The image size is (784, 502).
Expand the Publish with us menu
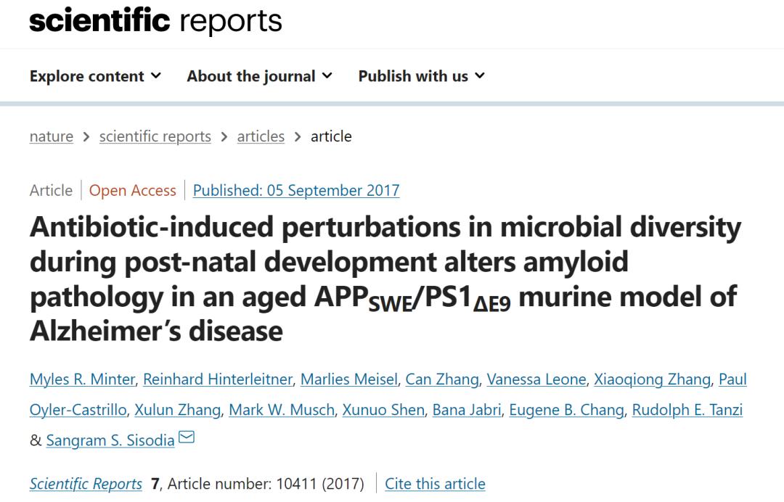tap(421, 76)
